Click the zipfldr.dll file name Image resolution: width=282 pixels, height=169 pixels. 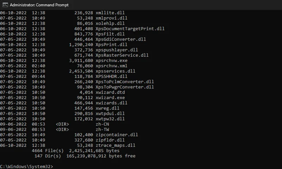click(x=110, y=140)
